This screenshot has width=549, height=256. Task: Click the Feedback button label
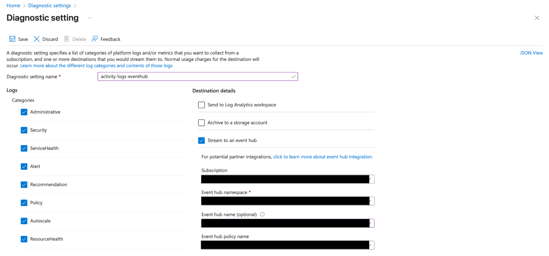(110, 39)
